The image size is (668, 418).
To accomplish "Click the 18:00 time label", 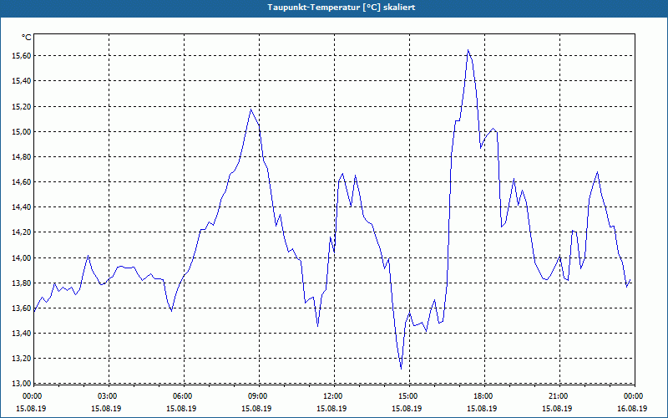I will [483, 396].
